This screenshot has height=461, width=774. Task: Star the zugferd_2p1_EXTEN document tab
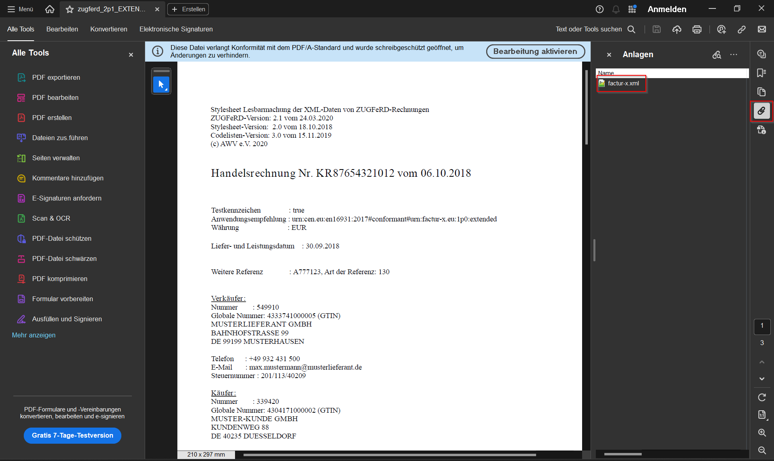[x=70, y=9]
